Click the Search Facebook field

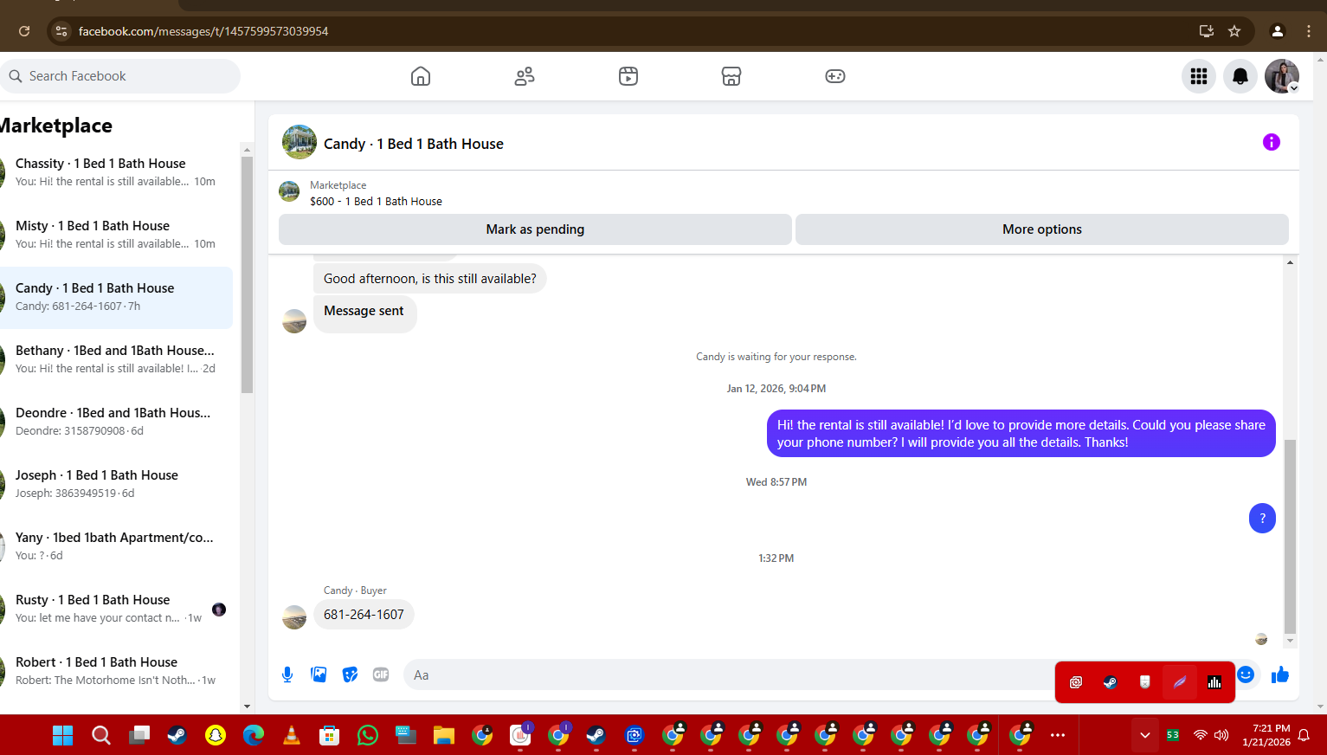120,76
